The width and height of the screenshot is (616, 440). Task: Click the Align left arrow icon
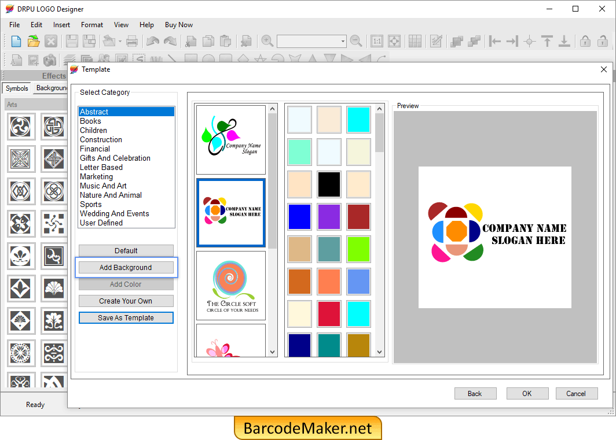coord(494,41)
